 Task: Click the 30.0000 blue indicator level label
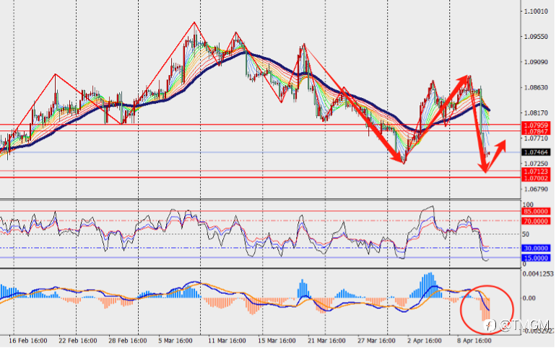(x=536, y=249)
